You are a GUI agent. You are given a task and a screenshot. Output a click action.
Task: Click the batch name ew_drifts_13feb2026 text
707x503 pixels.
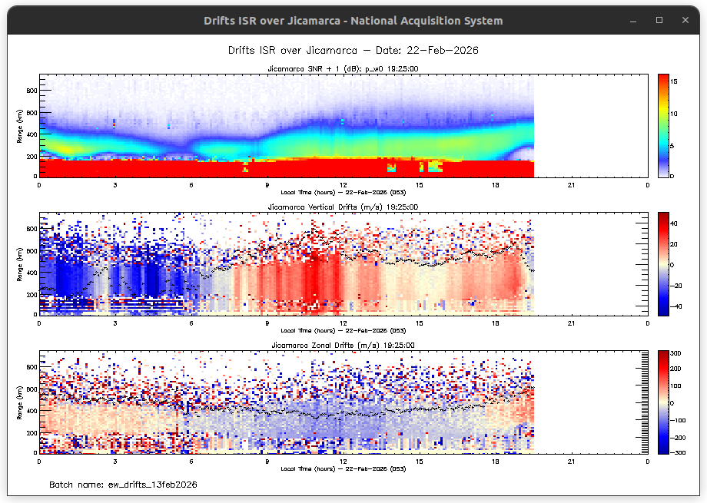pos(124,485)
